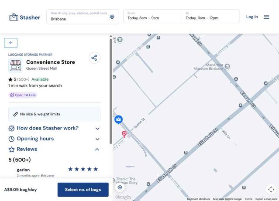Click the Convenience Store shop thumbnail
This screenshot has width=279, height=201.
tap(16, 65)
